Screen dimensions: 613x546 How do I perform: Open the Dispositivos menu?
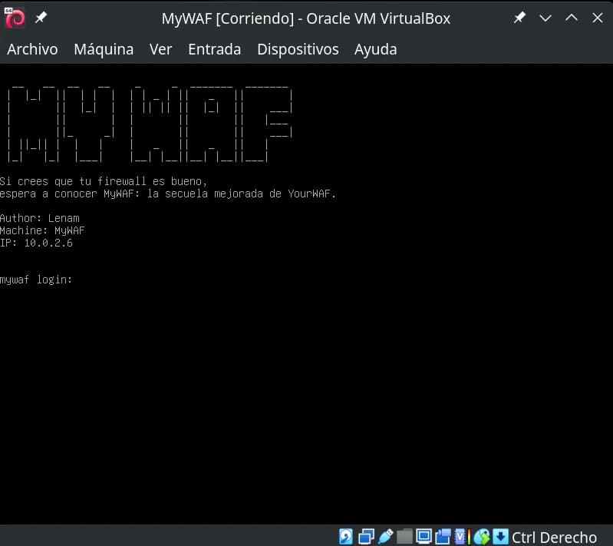pyautogui.click(x=298, y=49)
